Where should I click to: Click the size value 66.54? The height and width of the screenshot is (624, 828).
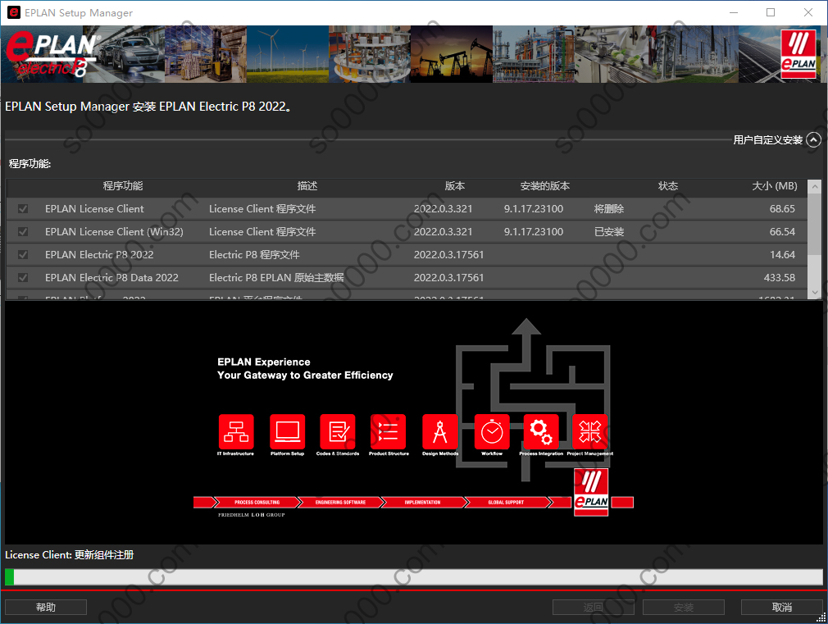[782, 231]
